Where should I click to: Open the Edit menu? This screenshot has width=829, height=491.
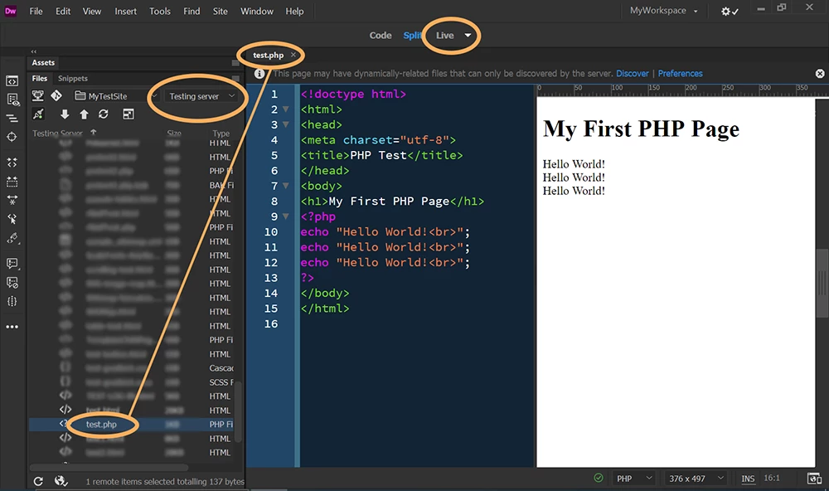coord(63,11)
